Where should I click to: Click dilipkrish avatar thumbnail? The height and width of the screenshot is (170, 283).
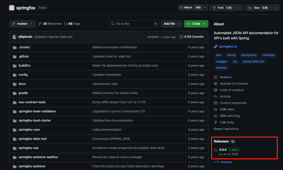[x=14, y=37]
